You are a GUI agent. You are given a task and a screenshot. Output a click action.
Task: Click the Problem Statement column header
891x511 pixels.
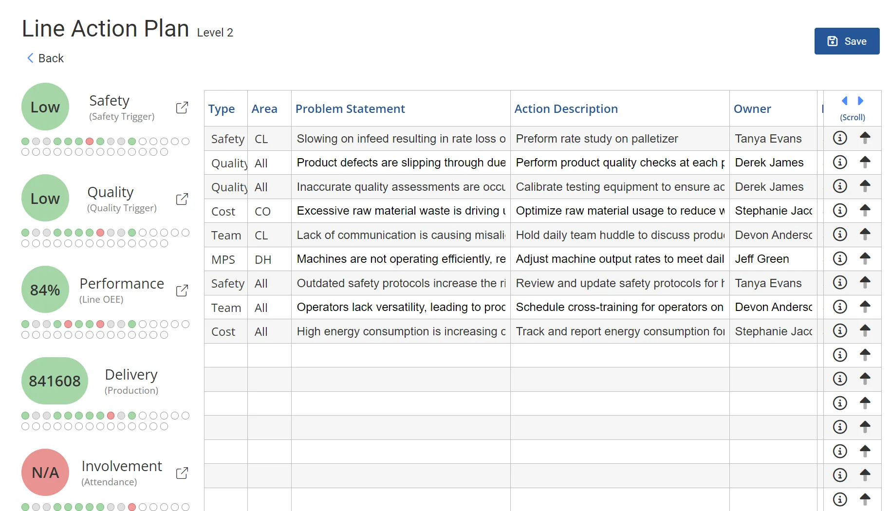point(350,109)
